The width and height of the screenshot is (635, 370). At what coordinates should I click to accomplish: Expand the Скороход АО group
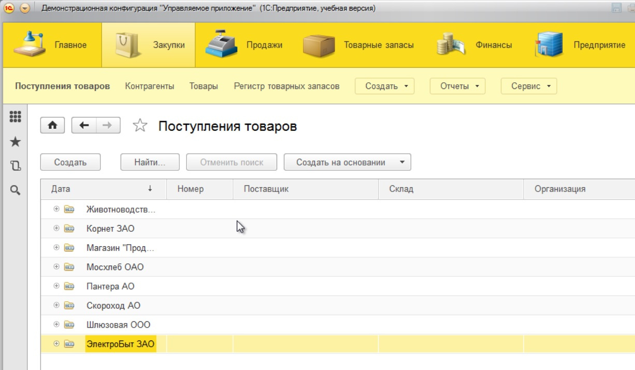pyautogui.click(x=56, y=305)
